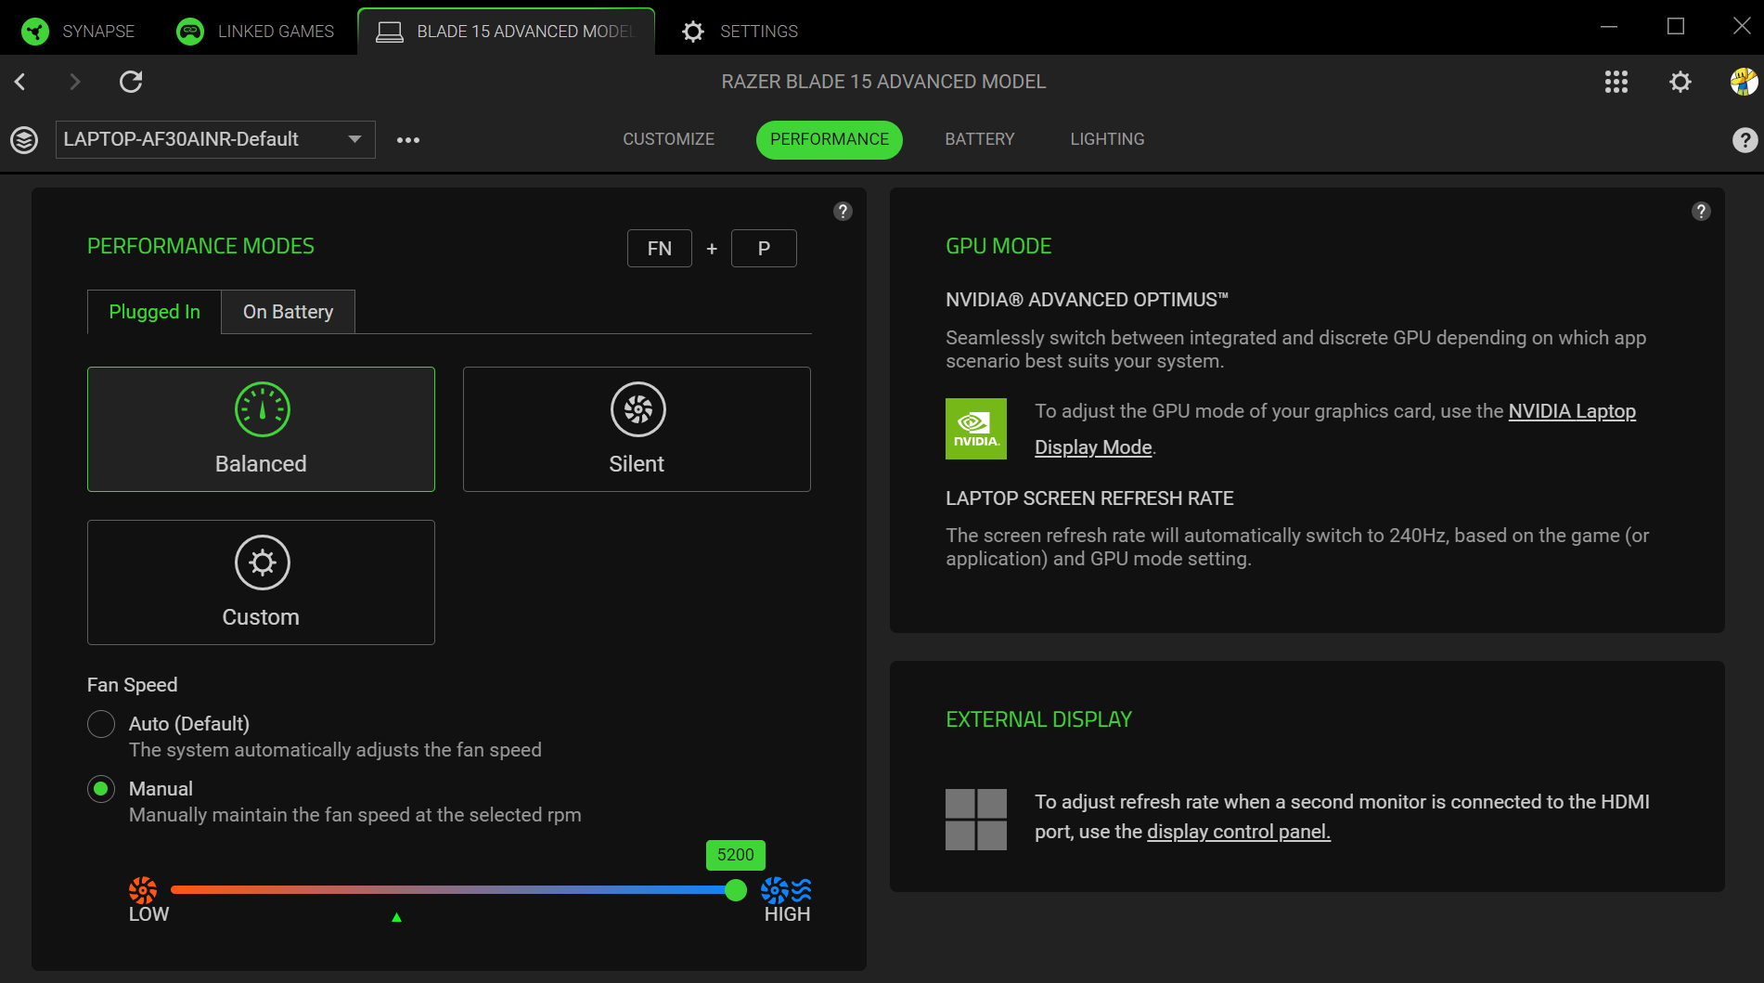The height and width of the screenshot is (983, 1764).
Task: Choose Custom performance mode
Action: tap(261, 582)
